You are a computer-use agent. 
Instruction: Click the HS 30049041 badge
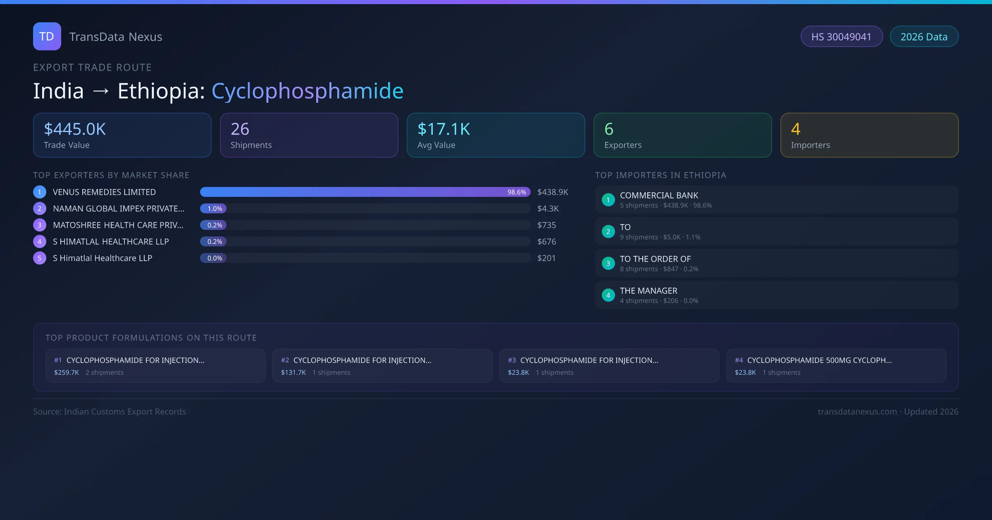(x=841, y=37)
